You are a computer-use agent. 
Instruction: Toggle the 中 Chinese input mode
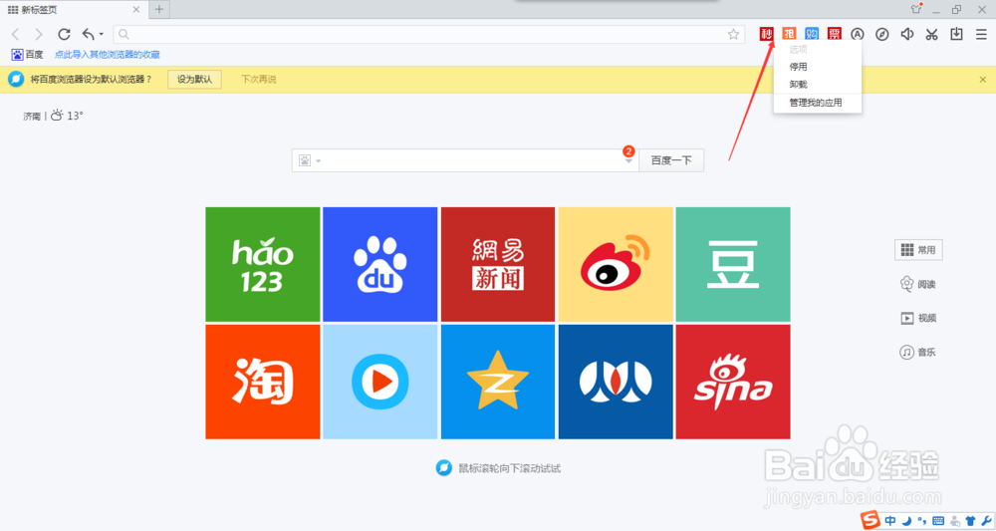pyautogui.click(x=890, y=521)
